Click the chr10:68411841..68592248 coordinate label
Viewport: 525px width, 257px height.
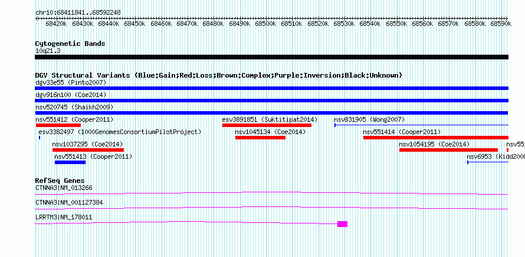78,12
